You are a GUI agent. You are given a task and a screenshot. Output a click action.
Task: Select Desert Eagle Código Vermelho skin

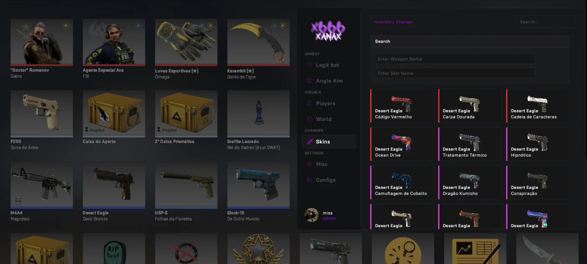pyautogui.click(x=402, y=106)
